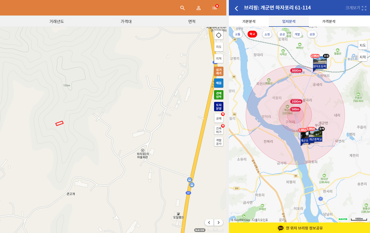Image resolution: width=370 pixels, height=233 pixels.
Task: Toggle the blue 매물 layer button
Action: click(x=219, y=83)
